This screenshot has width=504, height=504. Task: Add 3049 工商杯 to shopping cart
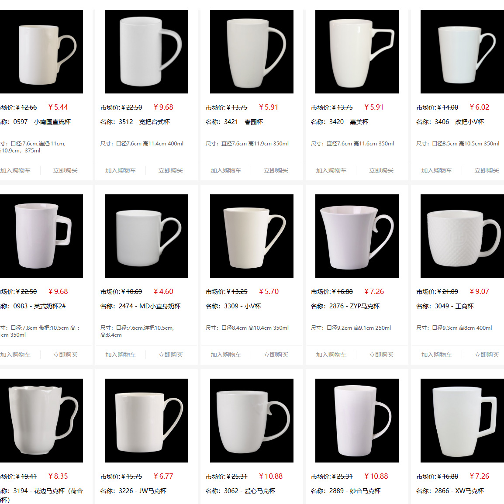[x=436, y=355]
